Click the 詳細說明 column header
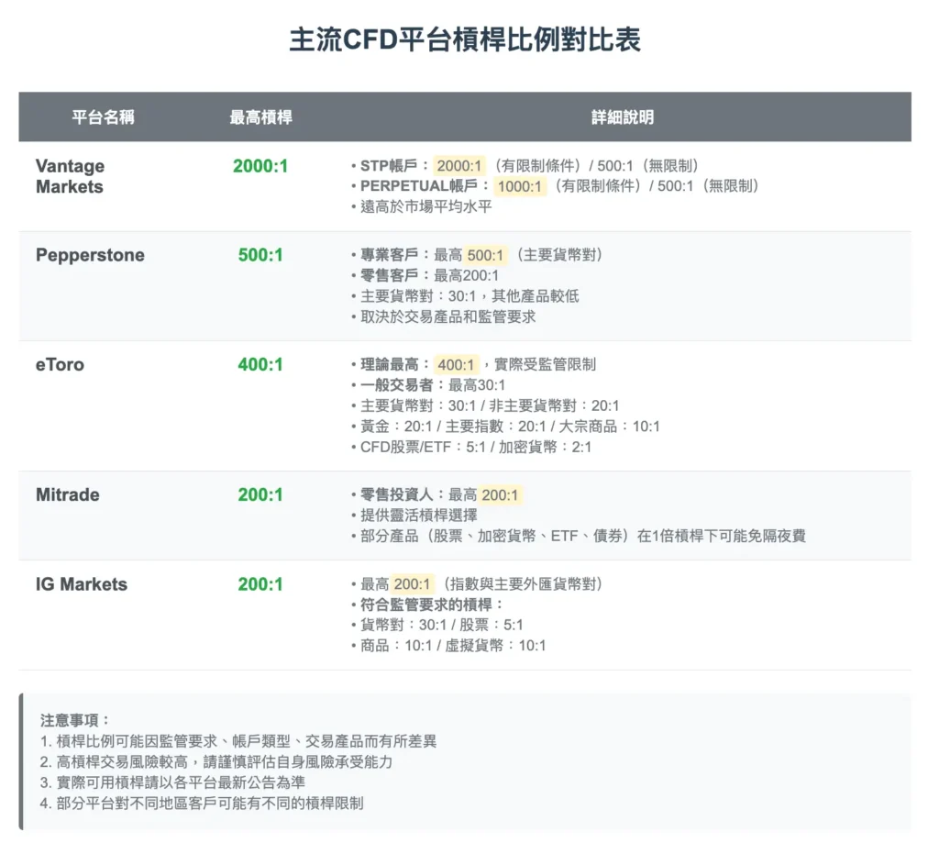The image size is (939, 854). coord(623,117)
